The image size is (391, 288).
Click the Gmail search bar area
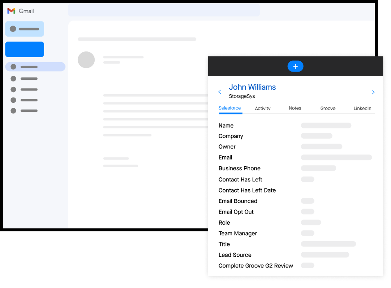coord(163,11)
